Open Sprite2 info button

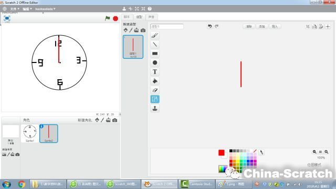click(41, 126)
